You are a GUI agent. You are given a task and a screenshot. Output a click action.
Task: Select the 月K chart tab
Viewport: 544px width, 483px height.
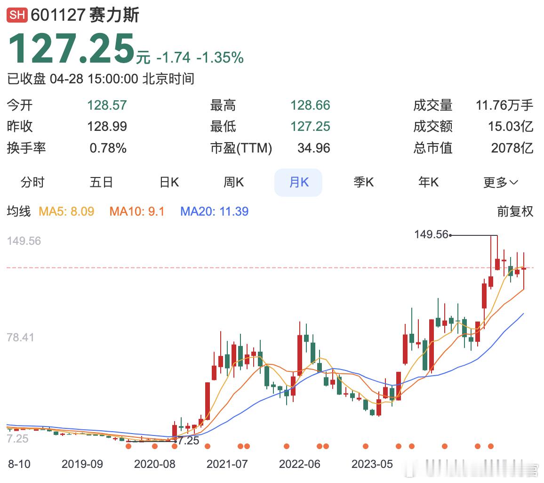[298, 183]
